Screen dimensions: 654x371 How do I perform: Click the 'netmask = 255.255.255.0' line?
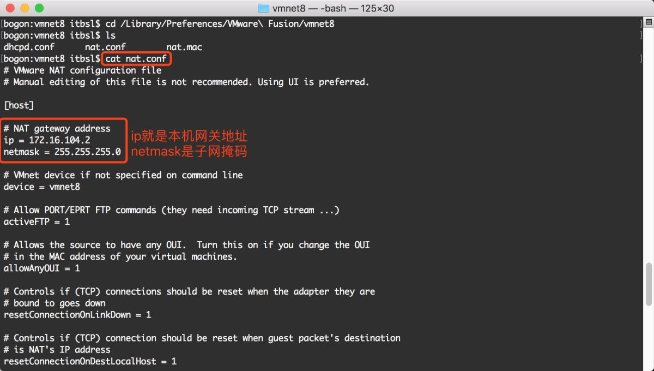tap(62, 152)
